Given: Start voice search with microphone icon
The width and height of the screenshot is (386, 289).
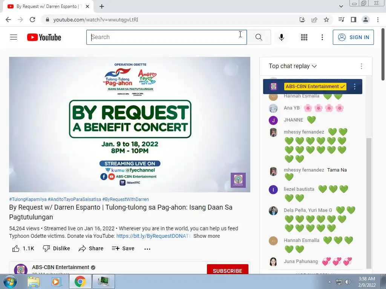Looking at the screenshot, I should click(282, 37).
